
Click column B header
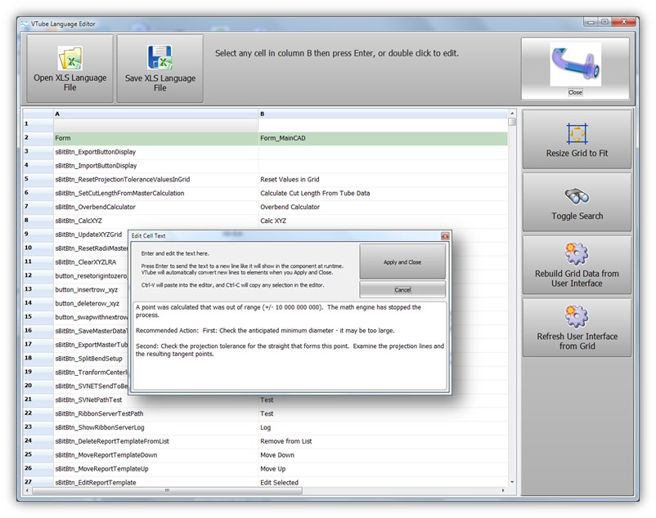(x=382, y=114)
